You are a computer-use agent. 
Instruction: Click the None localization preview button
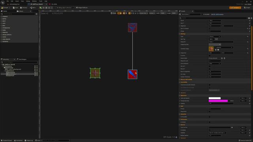113,13
